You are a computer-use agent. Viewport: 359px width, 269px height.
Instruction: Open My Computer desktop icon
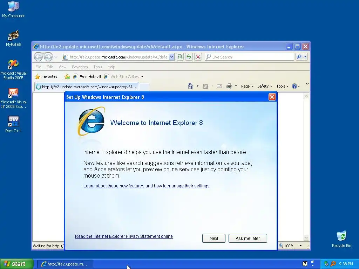tap(13, 9)
